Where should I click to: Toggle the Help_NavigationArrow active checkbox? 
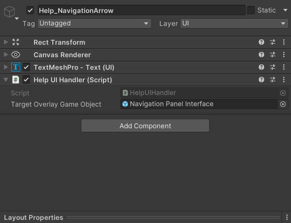[x=30, y=10]
